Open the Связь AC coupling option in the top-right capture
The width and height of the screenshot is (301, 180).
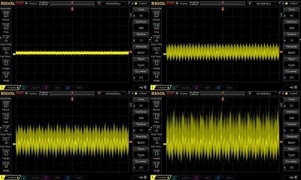(x=291, y=13)
